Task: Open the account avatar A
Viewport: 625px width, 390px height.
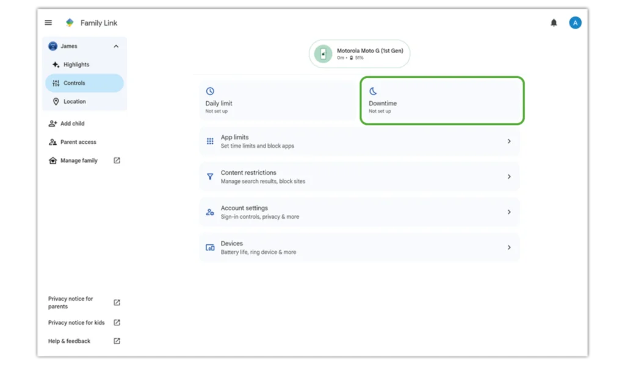Action: tap(575, 23)
